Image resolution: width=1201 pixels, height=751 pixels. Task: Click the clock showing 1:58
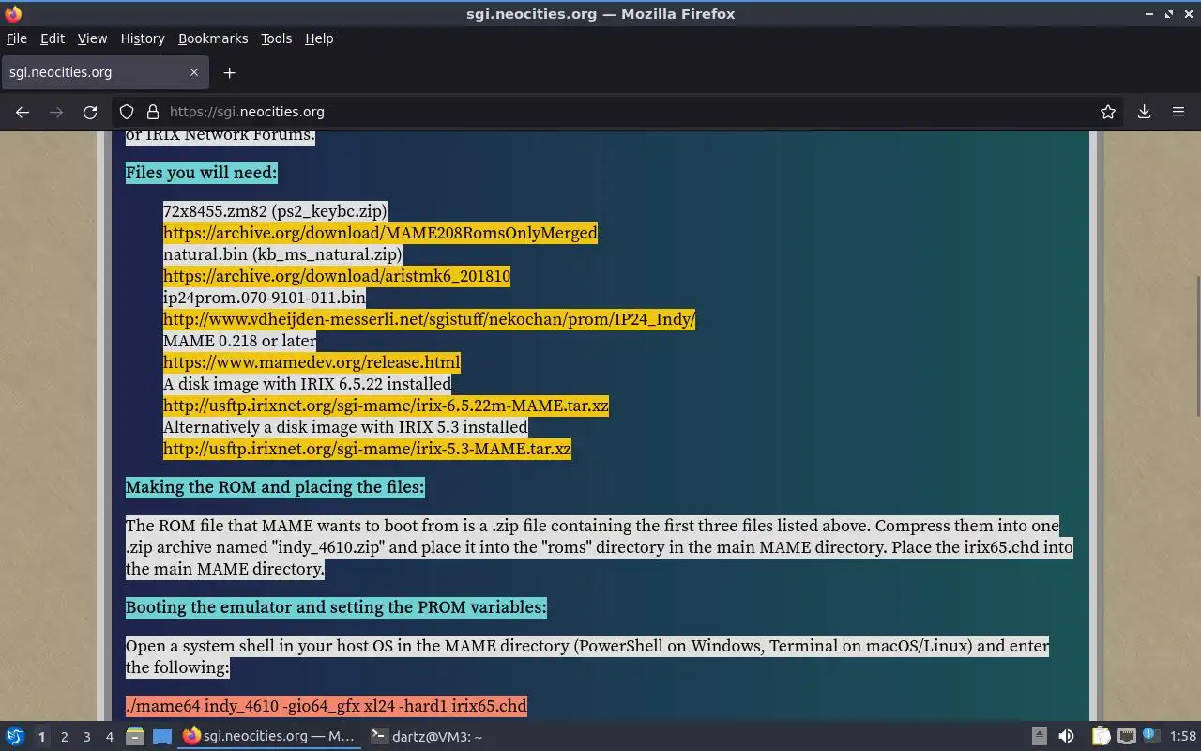tap(1183, 737)
